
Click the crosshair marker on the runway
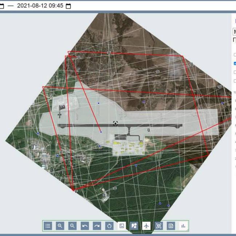click(x=115, y=123)
